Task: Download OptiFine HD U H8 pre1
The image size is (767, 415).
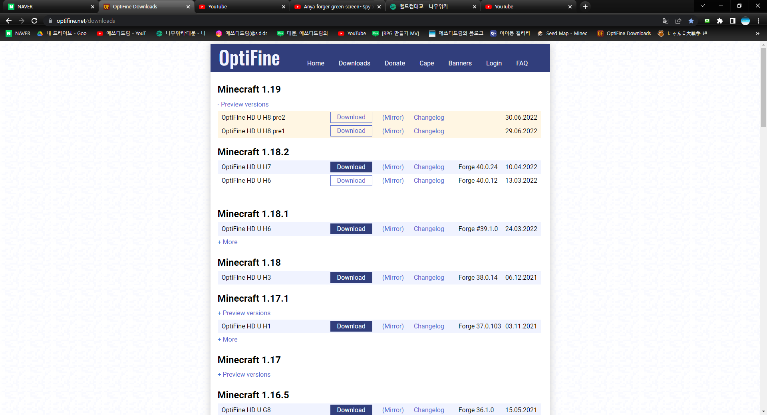Action: [351, 131]
